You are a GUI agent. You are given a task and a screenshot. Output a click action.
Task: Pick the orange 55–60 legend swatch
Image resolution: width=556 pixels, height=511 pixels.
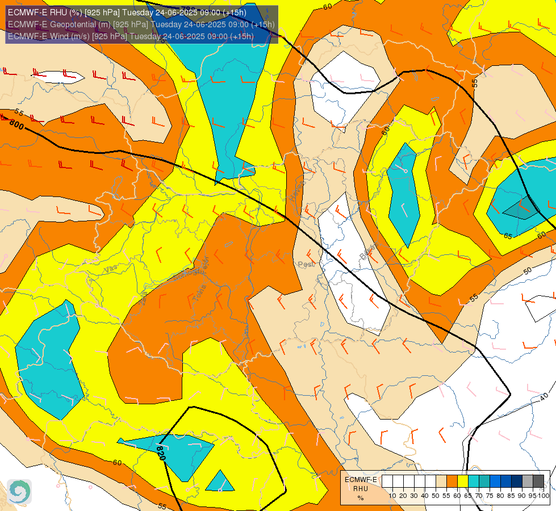click(x=452, y=481)
